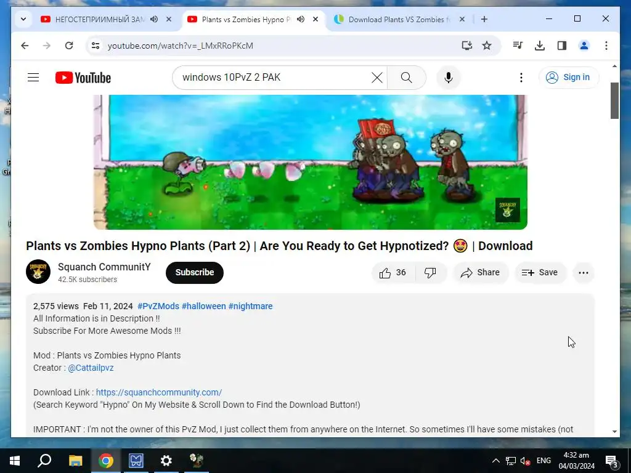Install YouTube app icon in address bar
The image size is (631, 473).
tap(467, 46)
